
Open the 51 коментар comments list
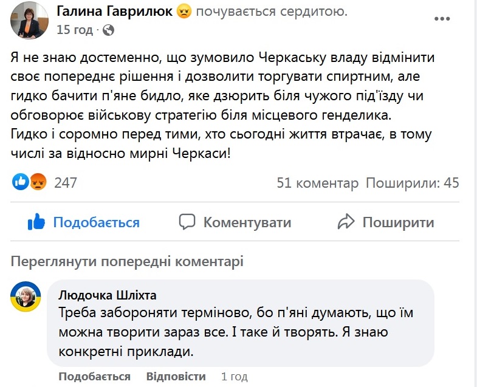(318, 183)
